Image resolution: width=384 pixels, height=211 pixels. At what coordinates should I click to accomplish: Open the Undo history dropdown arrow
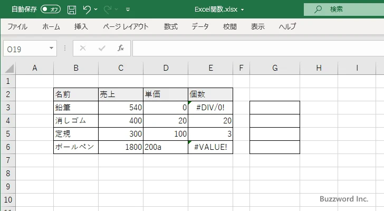point(96,9)
